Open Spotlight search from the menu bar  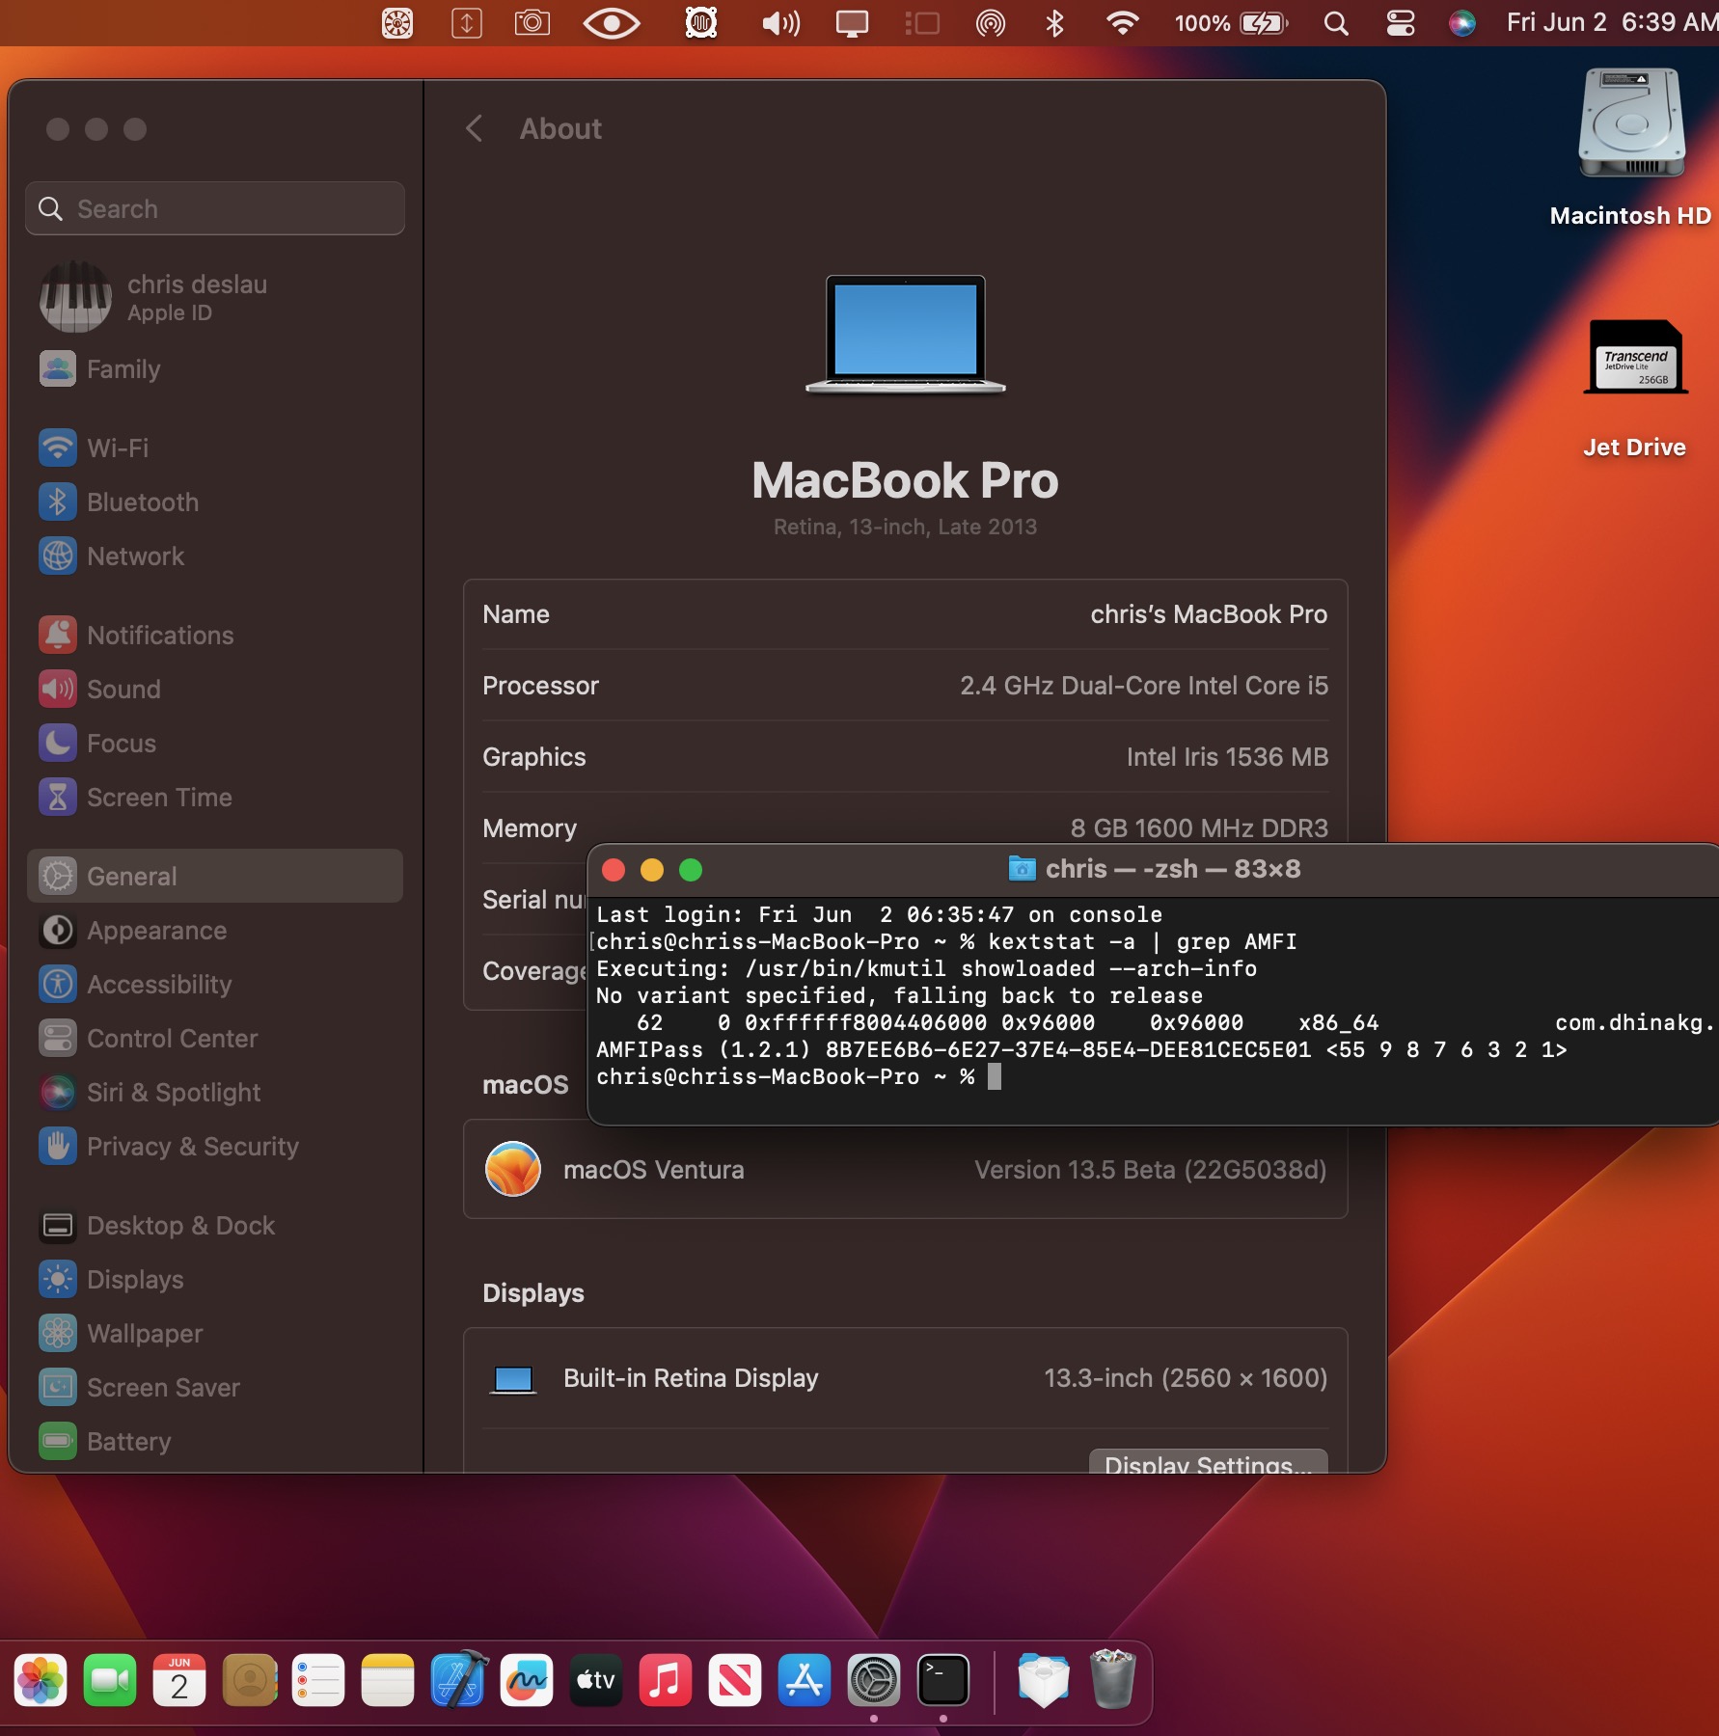click(x=1336, y=22)
